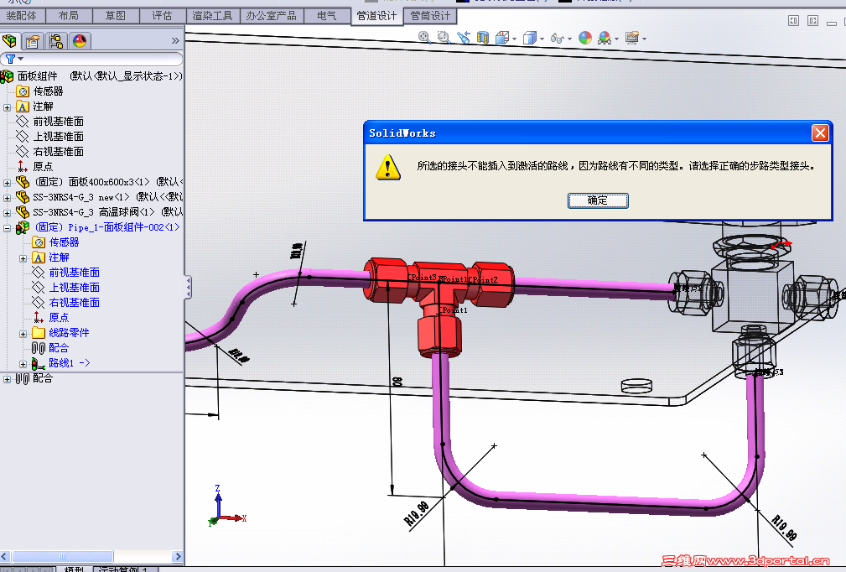
Task: Click View Settings monitor icon
Action: pos(632,37)
